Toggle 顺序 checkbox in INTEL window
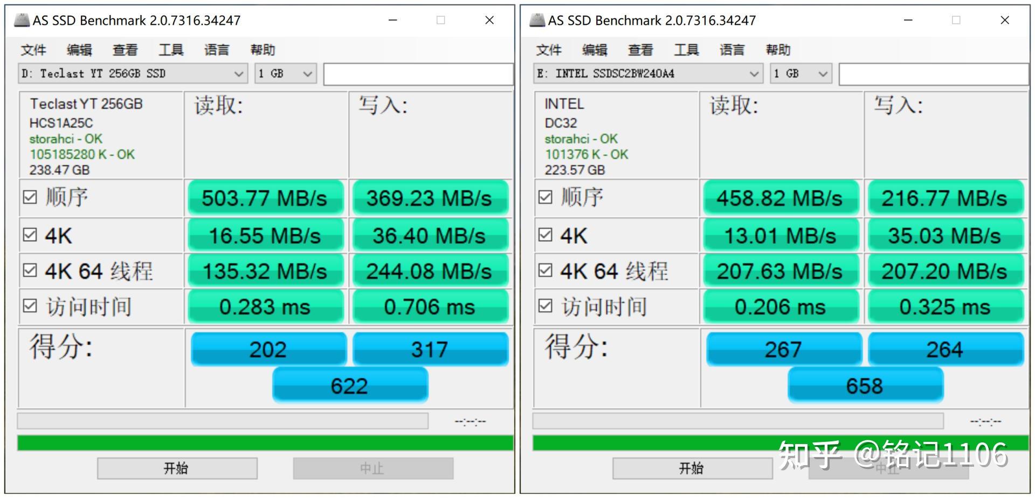Image resolution: width=1035 pixels, height=498 pixels. [x=545, y=197]
